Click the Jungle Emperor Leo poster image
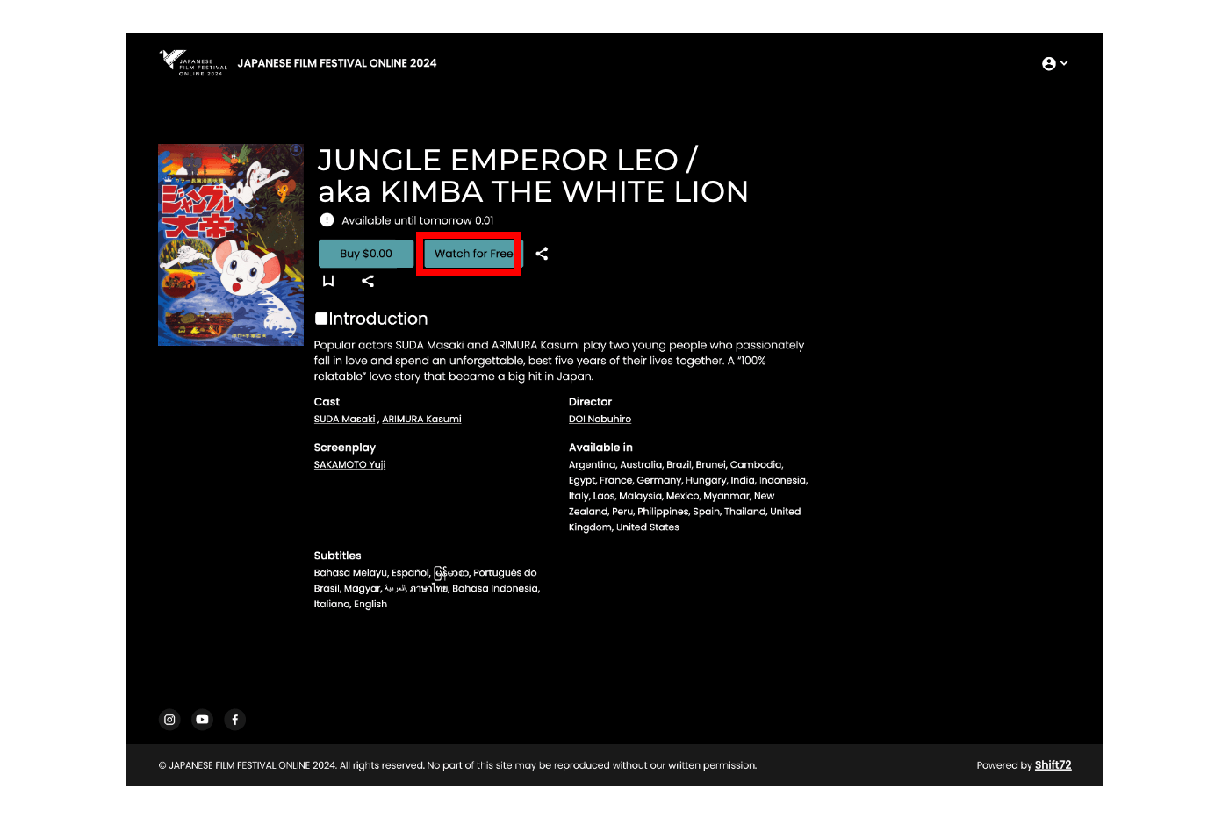Screen dimensions: 1229x818 pos(231,245)
